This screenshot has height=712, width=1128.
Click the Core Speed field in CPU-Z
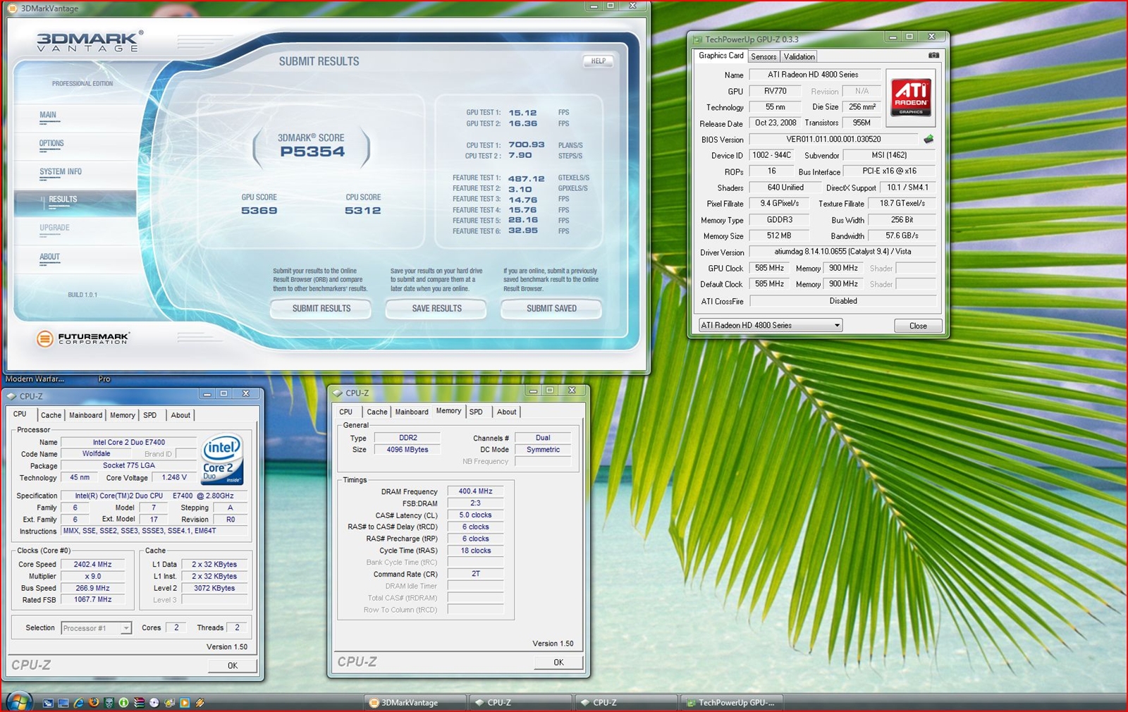point(93,565)
